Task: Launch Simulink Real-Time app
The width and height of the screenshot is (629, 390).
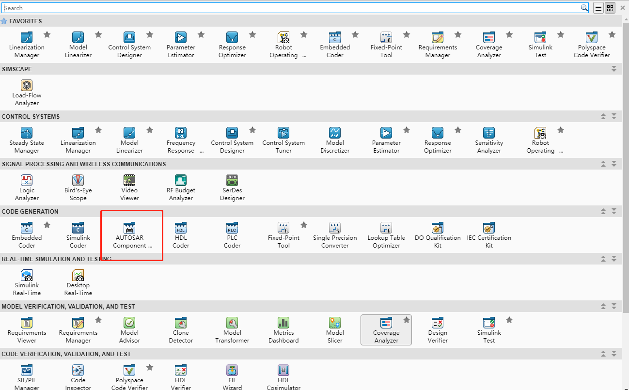Action: coord(27,282)
